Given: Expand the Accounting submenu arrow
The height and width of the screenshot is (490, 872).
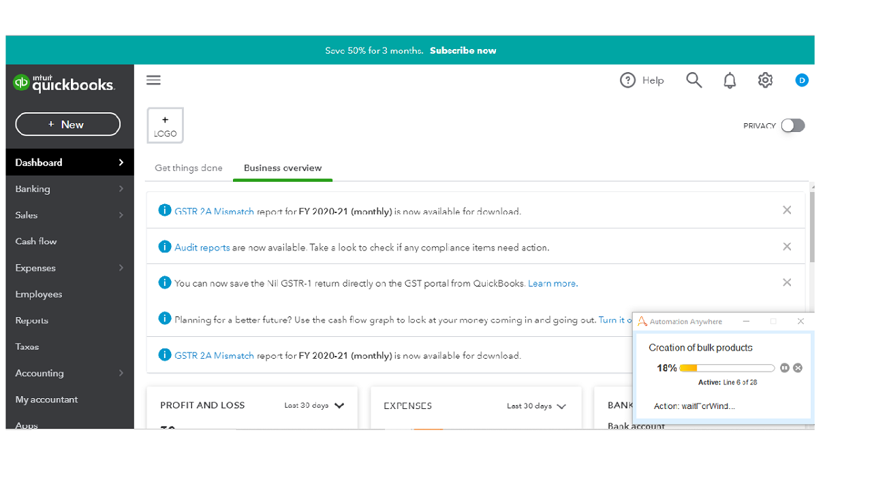Looking at the screenshot, I should point(121,373).
